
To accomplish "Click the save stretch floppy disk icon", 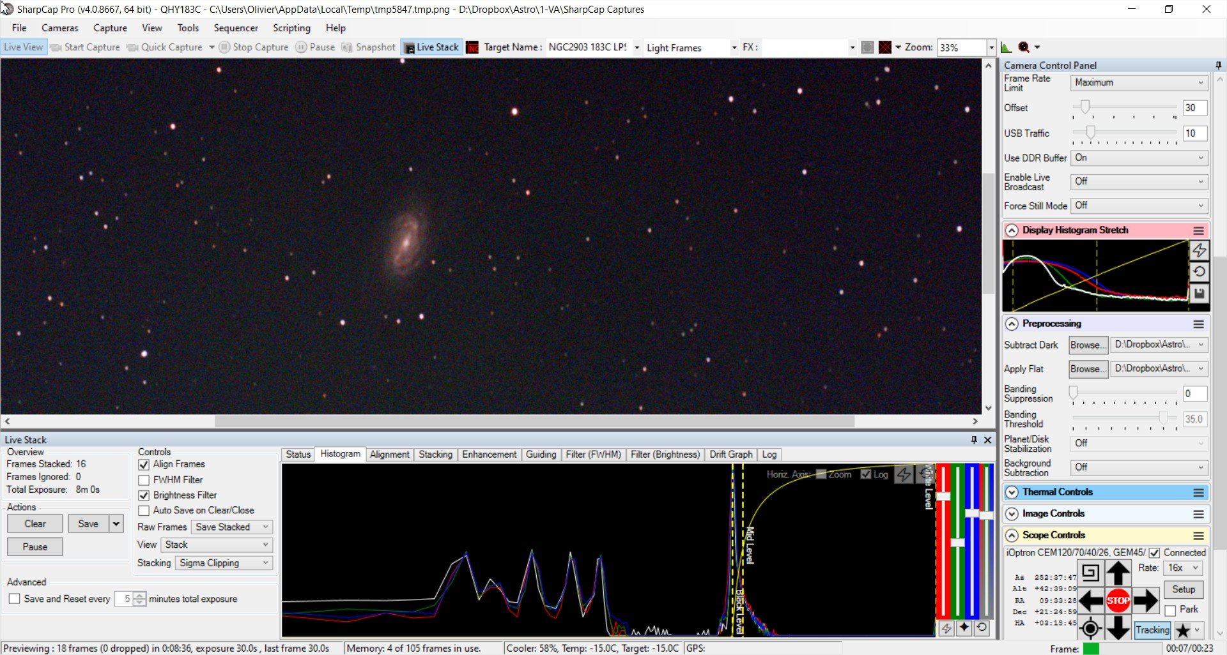I will 1199,293.
